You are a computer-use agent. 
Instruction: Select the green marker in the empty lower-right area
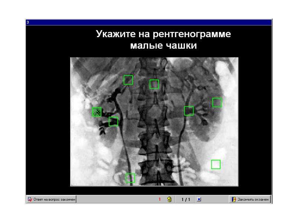(x=216, y=164)
